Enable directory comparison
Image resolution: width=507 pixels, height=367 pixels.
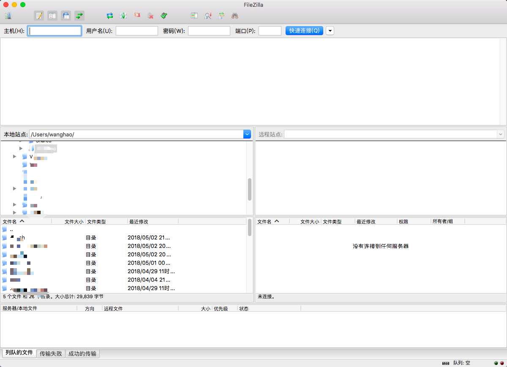pos(208,16)
